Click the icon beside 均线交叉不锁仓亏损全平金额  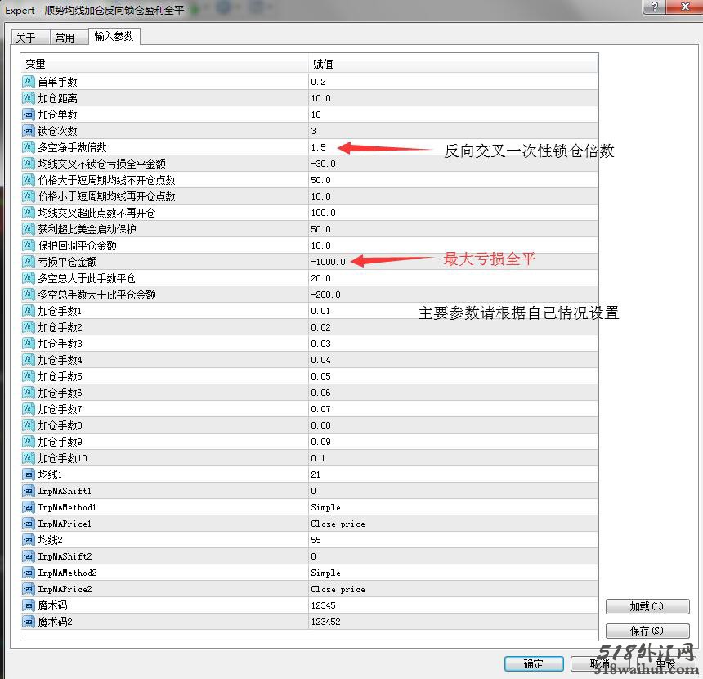(28, 164)
